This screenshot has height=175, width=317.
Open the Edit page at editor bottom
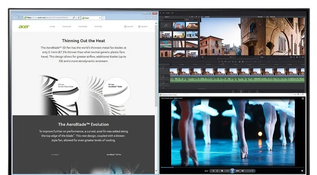pyautogui.click(x=241, y=91)
